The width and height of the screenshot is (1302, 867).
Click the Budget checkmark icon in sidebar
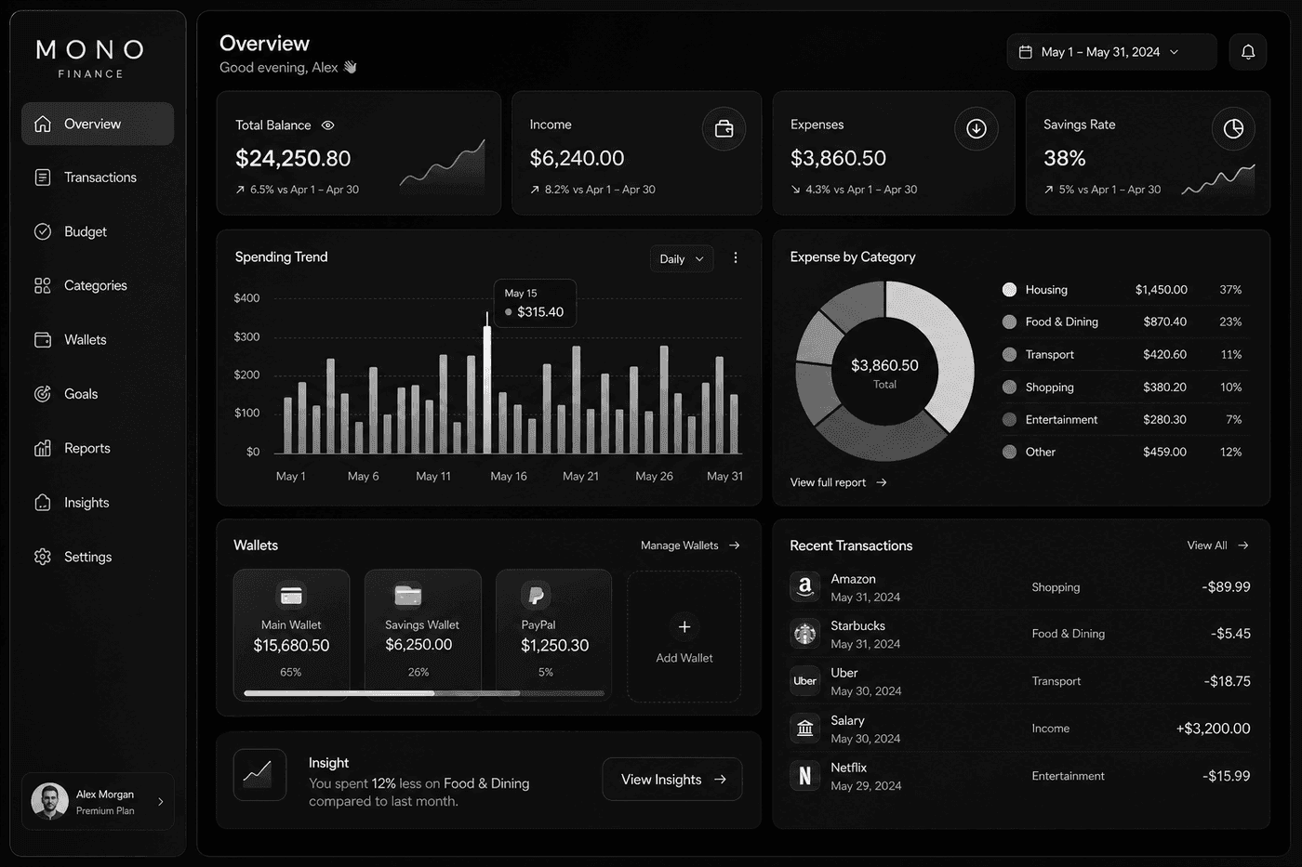click(x=43, y=231)
